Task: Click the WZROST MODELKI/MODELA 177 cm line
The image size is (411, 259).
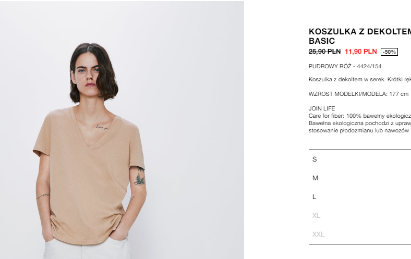Action: (x=358, y=94)
